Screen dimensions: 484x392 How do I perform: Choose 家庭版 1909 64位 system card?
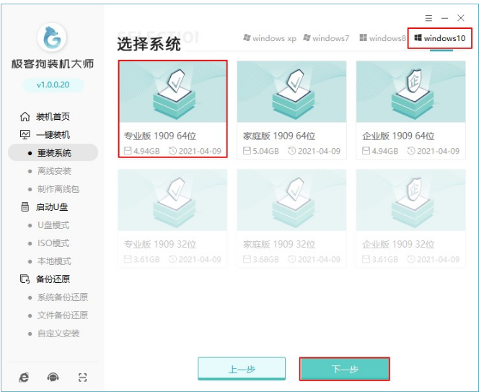[x=291, y=110]
